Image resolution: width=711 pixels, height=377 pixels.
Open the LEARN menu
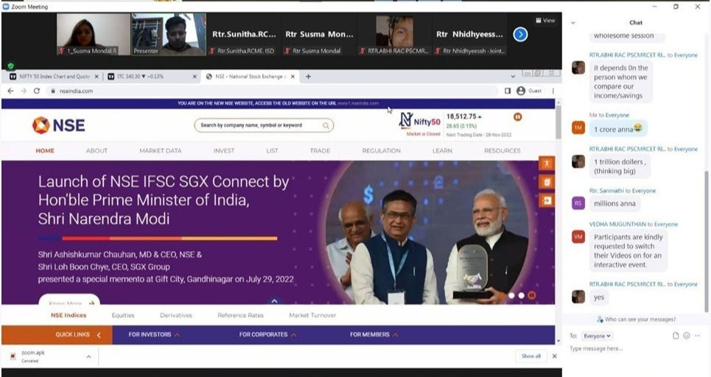pos(442,150)
